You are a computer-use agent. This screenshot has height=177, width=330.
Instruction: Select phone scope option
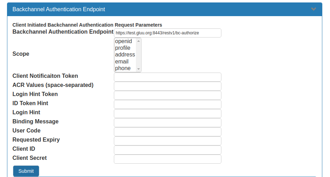coord(123,68)
